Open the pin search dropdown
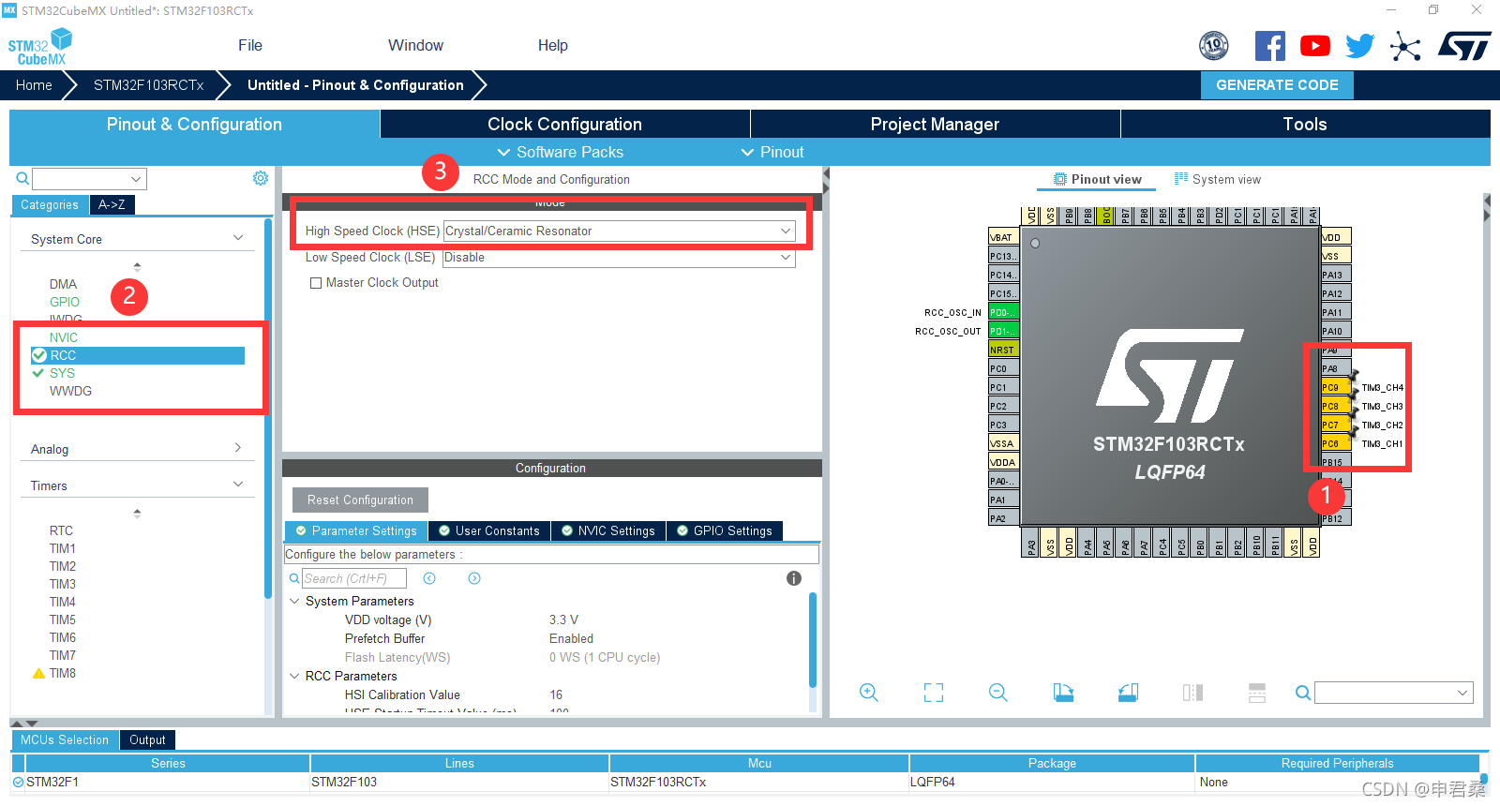 coord(1393,693)
